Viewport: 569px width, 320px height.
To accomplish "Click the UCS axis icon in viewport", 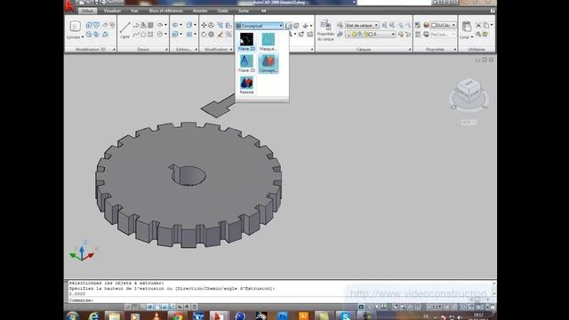I will pyautogui.click(x=83, y=251).
